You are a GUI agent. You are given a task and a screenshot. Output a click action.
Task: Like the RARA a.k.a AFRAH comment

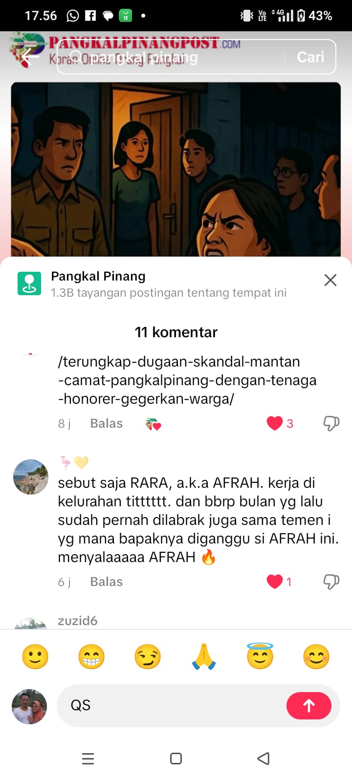click(x=275, y=582)
